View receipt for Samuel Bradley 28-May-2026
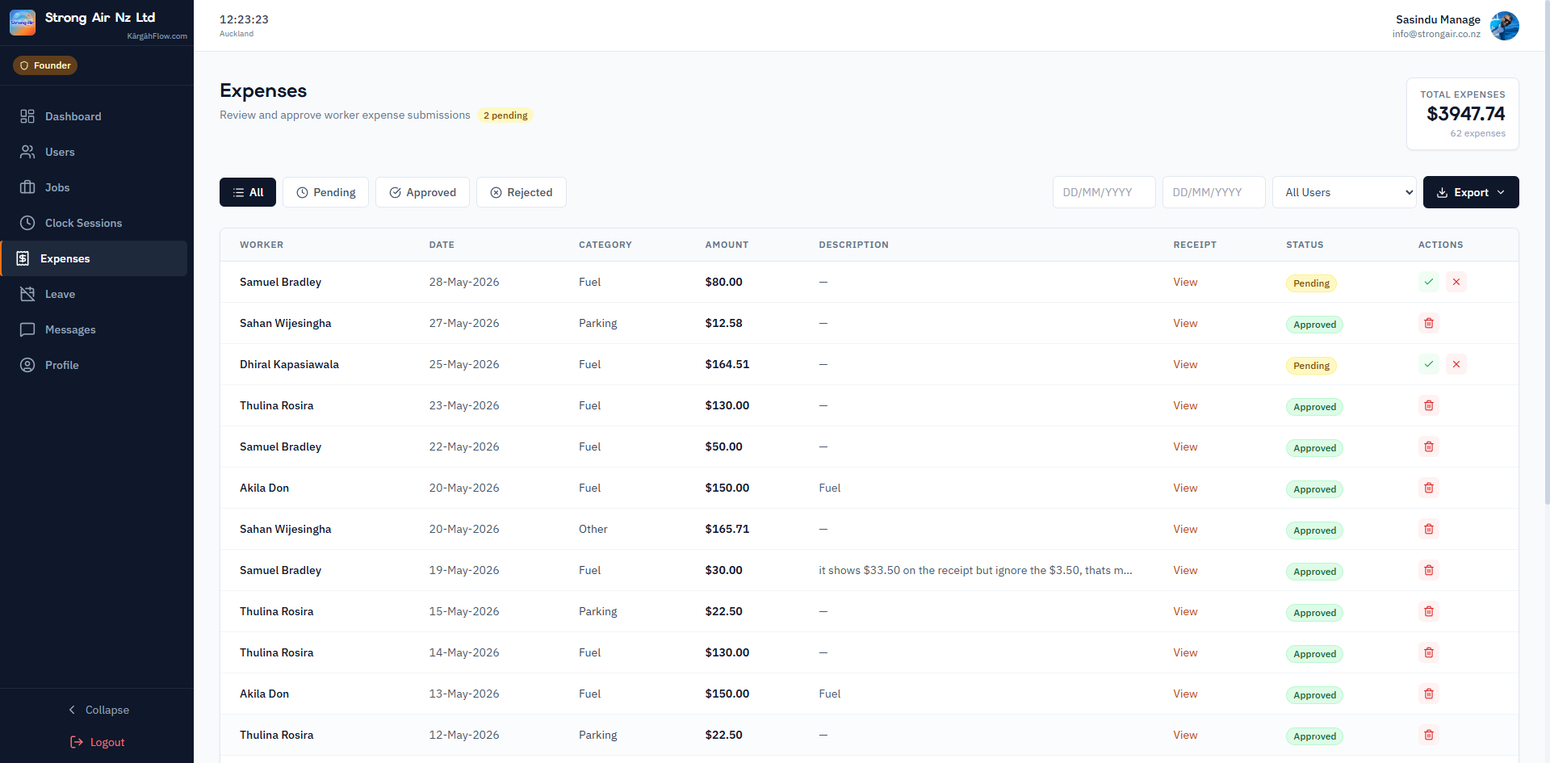 (1185, 282)
